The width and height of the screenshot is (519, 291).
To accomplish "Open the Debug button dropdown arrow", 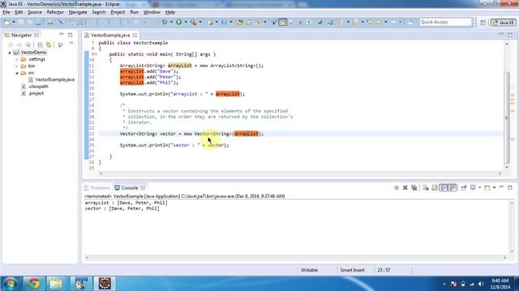I will 171,22.
